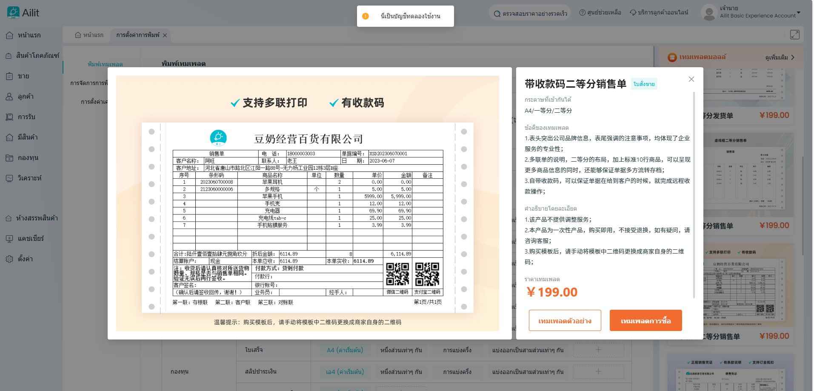
Task: Open the วิเคราะห์ analysis sidebar icon
Action: click(x=9, y=178)
